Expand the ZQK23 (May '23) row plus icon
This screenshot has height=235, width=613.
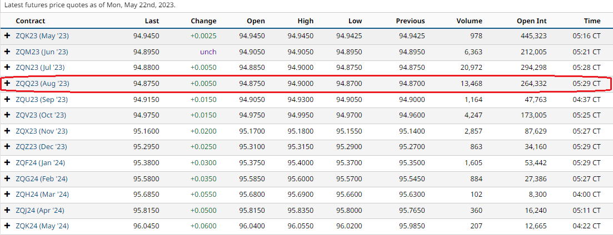coord(7,35)
